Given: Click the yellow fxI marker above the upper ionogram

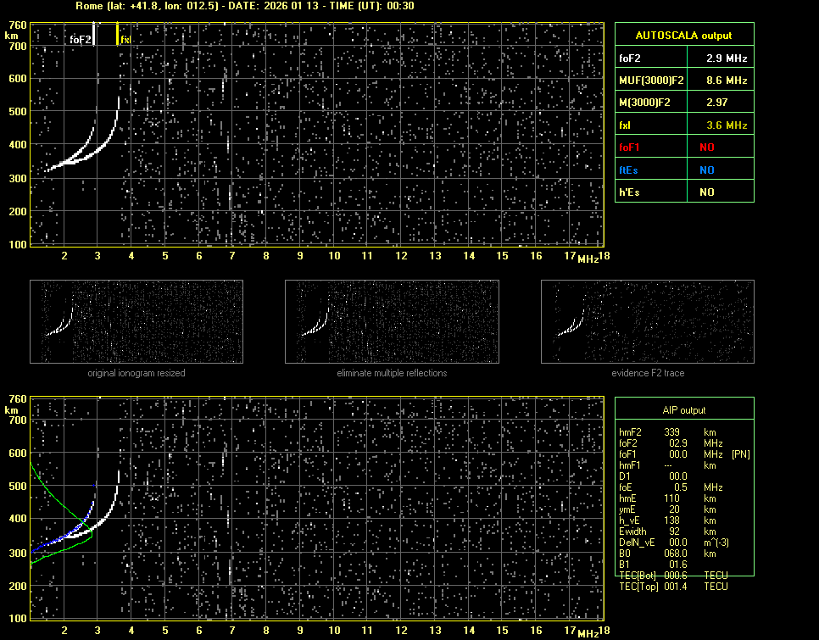Looking at the screenshot, I should 118,34.
